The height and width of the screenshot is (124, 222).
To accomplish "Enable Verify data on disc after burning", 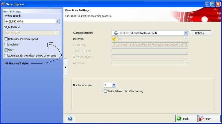I will click(105, 91).
